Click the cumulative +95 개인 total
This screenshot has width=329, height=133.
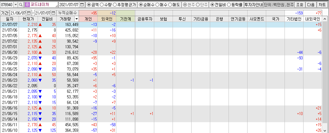coord(94,13)
